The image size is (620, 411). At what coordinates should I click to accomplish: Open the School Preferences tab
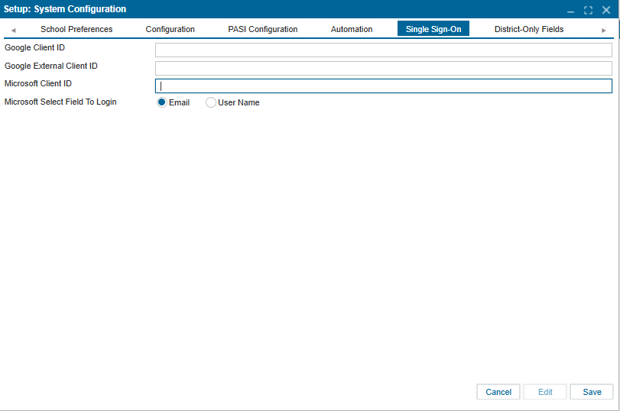(x=76, y=29)
